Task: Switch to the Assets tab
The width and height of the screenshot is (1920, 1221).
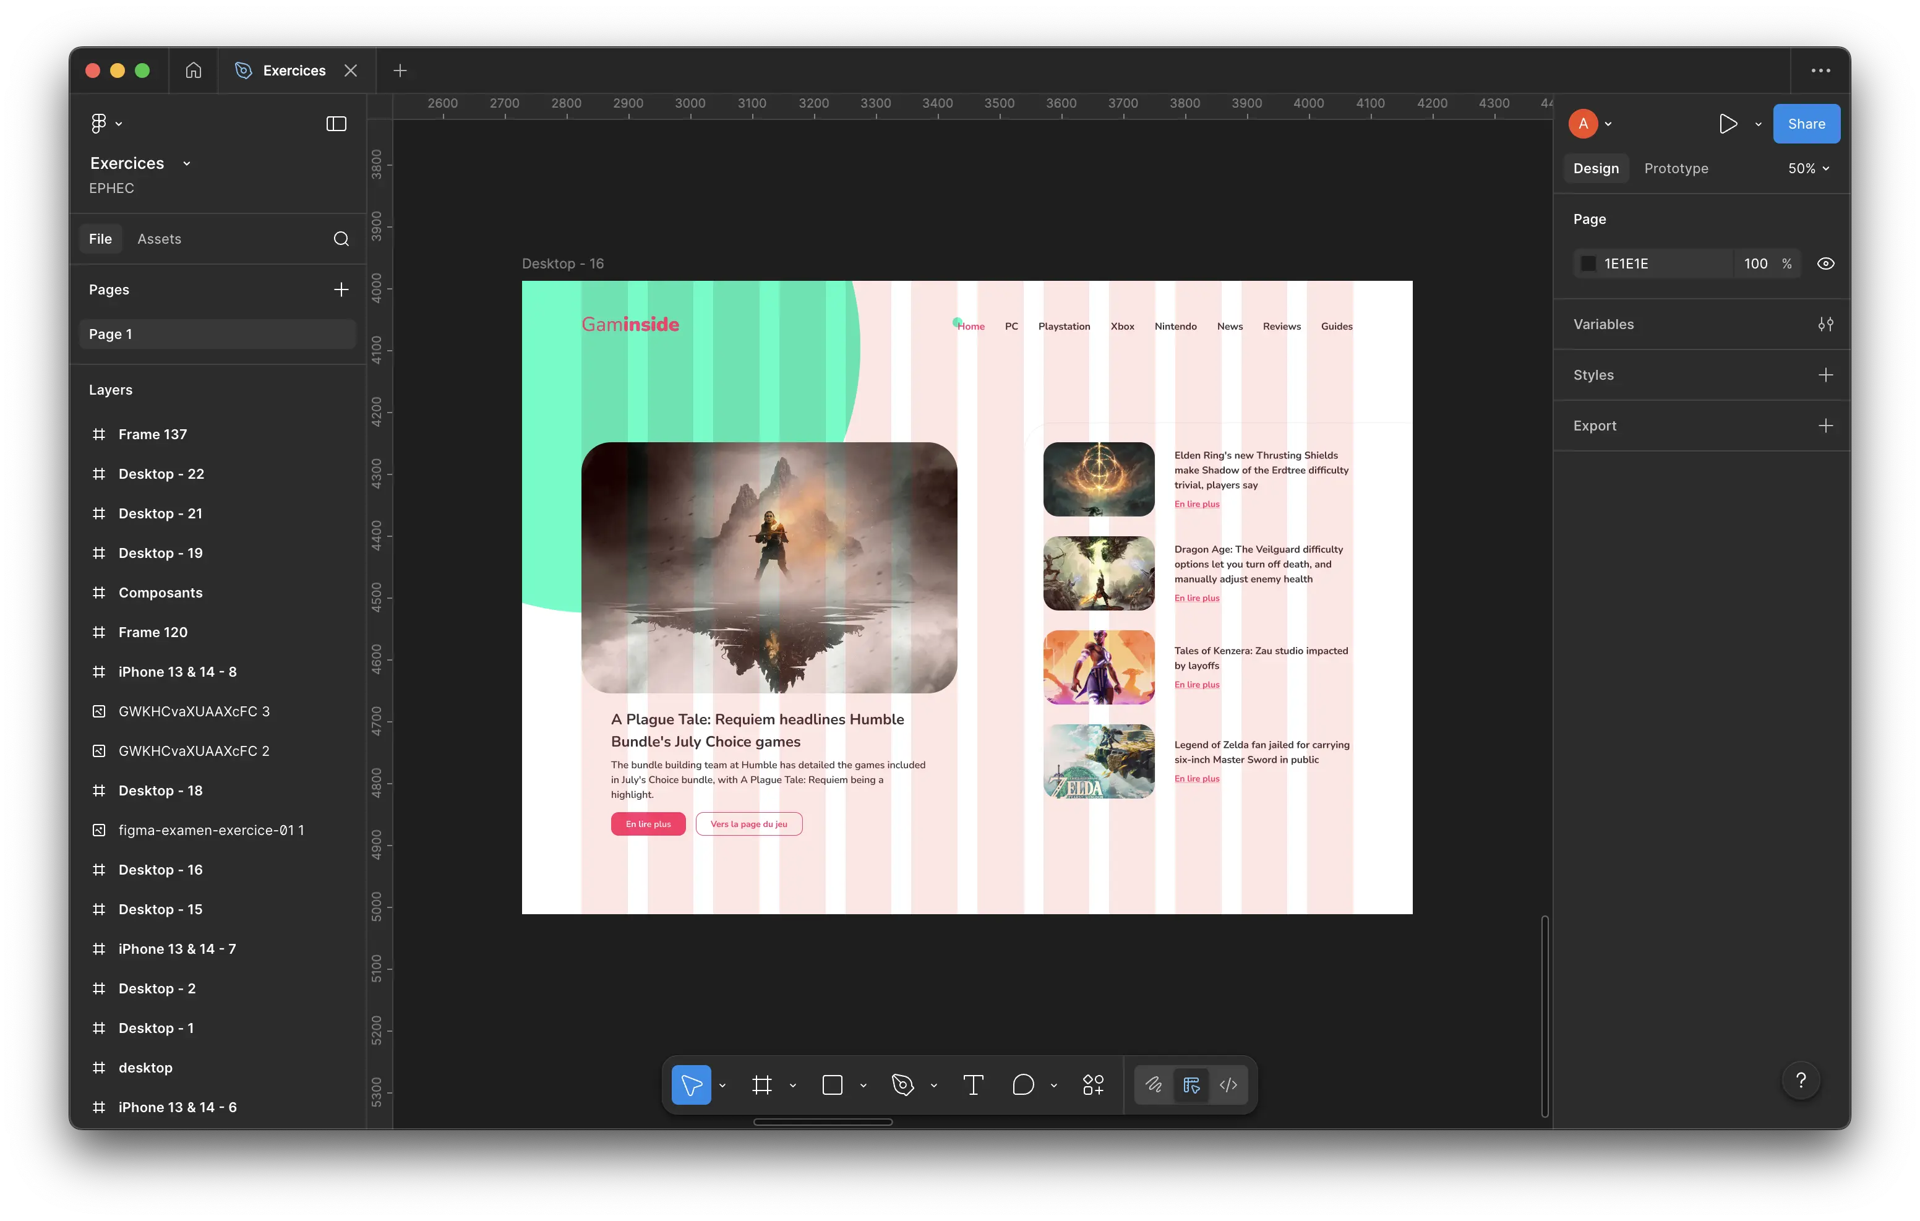Action: tap(159, 239)
